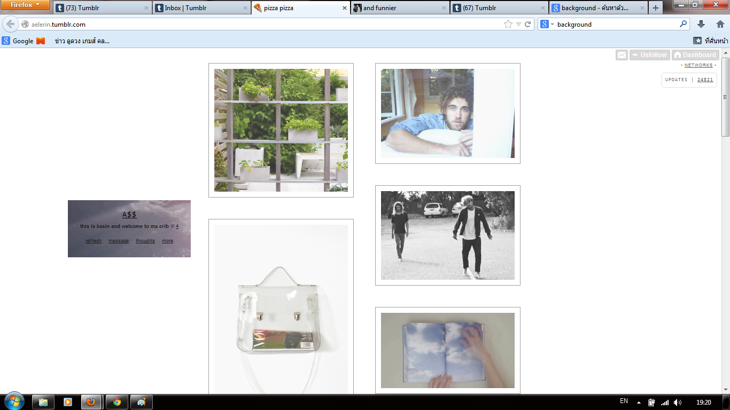
Task: Close the "(73) Tumblr" tab
Action: click(146, 8)
